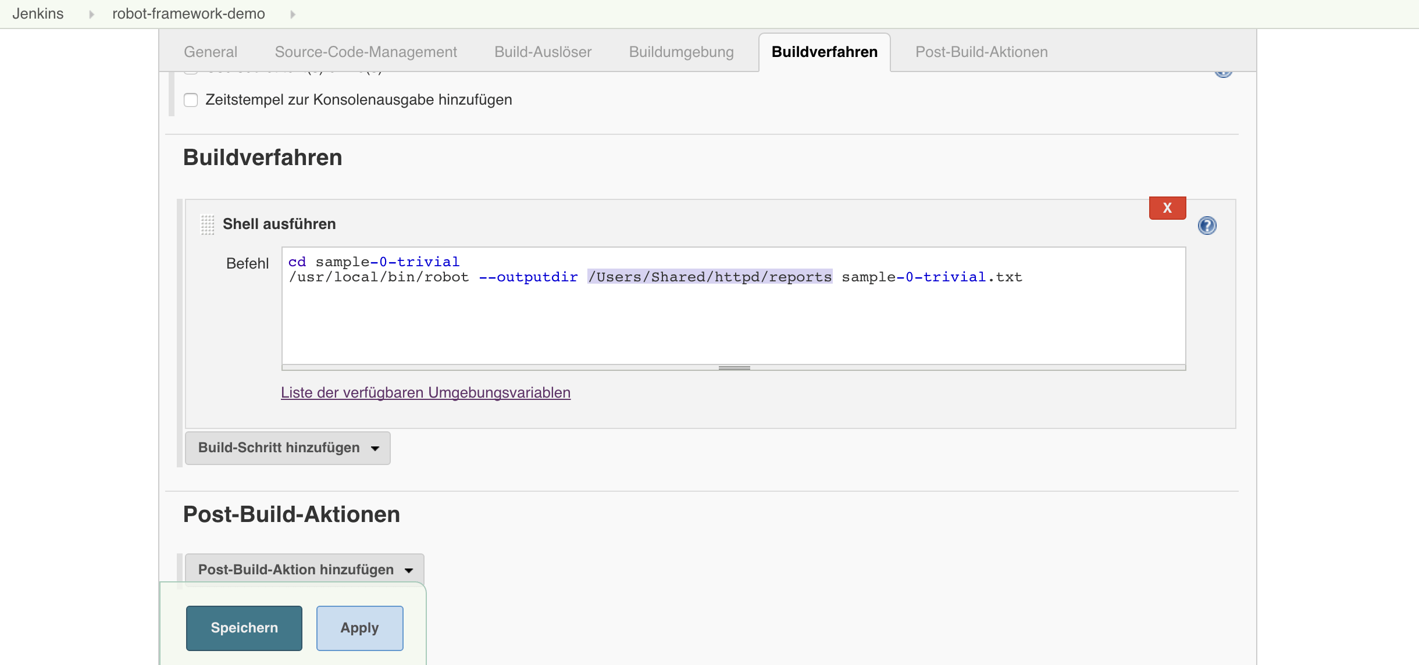Image resolution: width=1419 pixels, height=665 pixels.
Task: Open the Build-Schritt hinzufügen dropdown
Action: pos(287,448)
